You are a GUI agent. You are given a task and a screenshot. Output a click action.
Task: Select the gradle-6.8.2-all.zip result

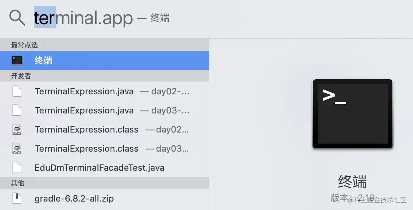click(x=74, y=199)
